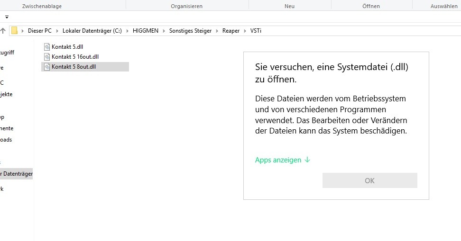Go to Lokaler Datenträger (C:) breadcrumb

pyautogui.click(x=92, y=31)
